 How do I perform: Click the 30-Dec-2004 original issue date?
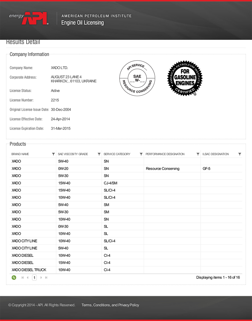[61, 109]
